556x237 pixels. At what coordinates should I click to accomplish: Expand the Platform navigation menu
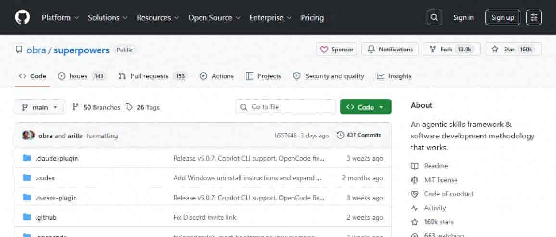(x=60, y=18)
